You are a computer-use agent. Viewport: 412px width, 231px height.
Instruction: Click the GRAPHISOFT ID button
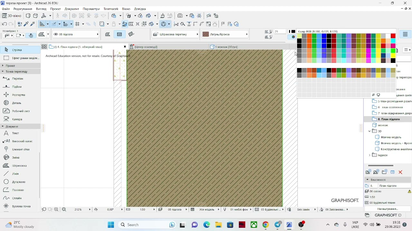(388, 215)
